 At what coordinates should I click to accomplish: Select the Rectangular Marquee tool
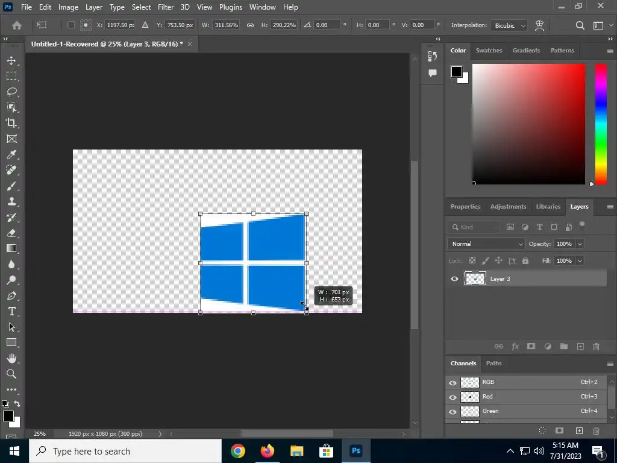tap(11, 75)
